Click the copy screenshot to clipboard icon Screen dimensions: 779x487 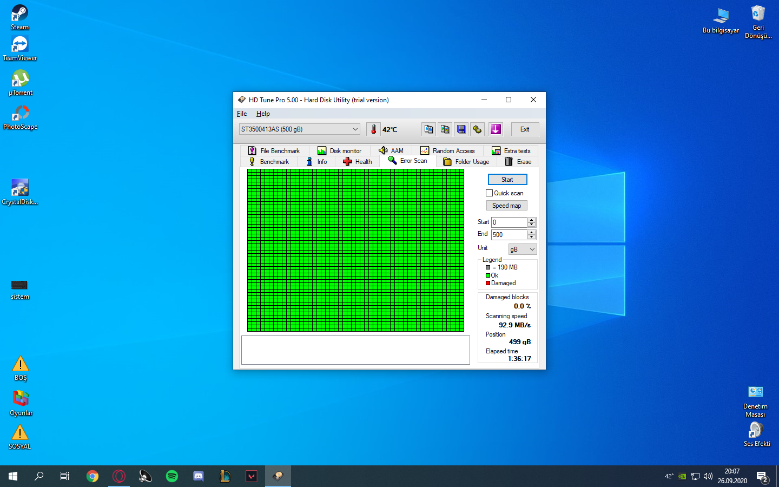(445, 129)
